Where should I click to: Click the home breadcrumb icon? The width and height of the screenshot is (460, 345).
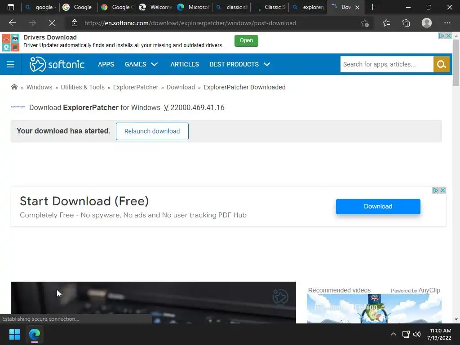[14, 87]
